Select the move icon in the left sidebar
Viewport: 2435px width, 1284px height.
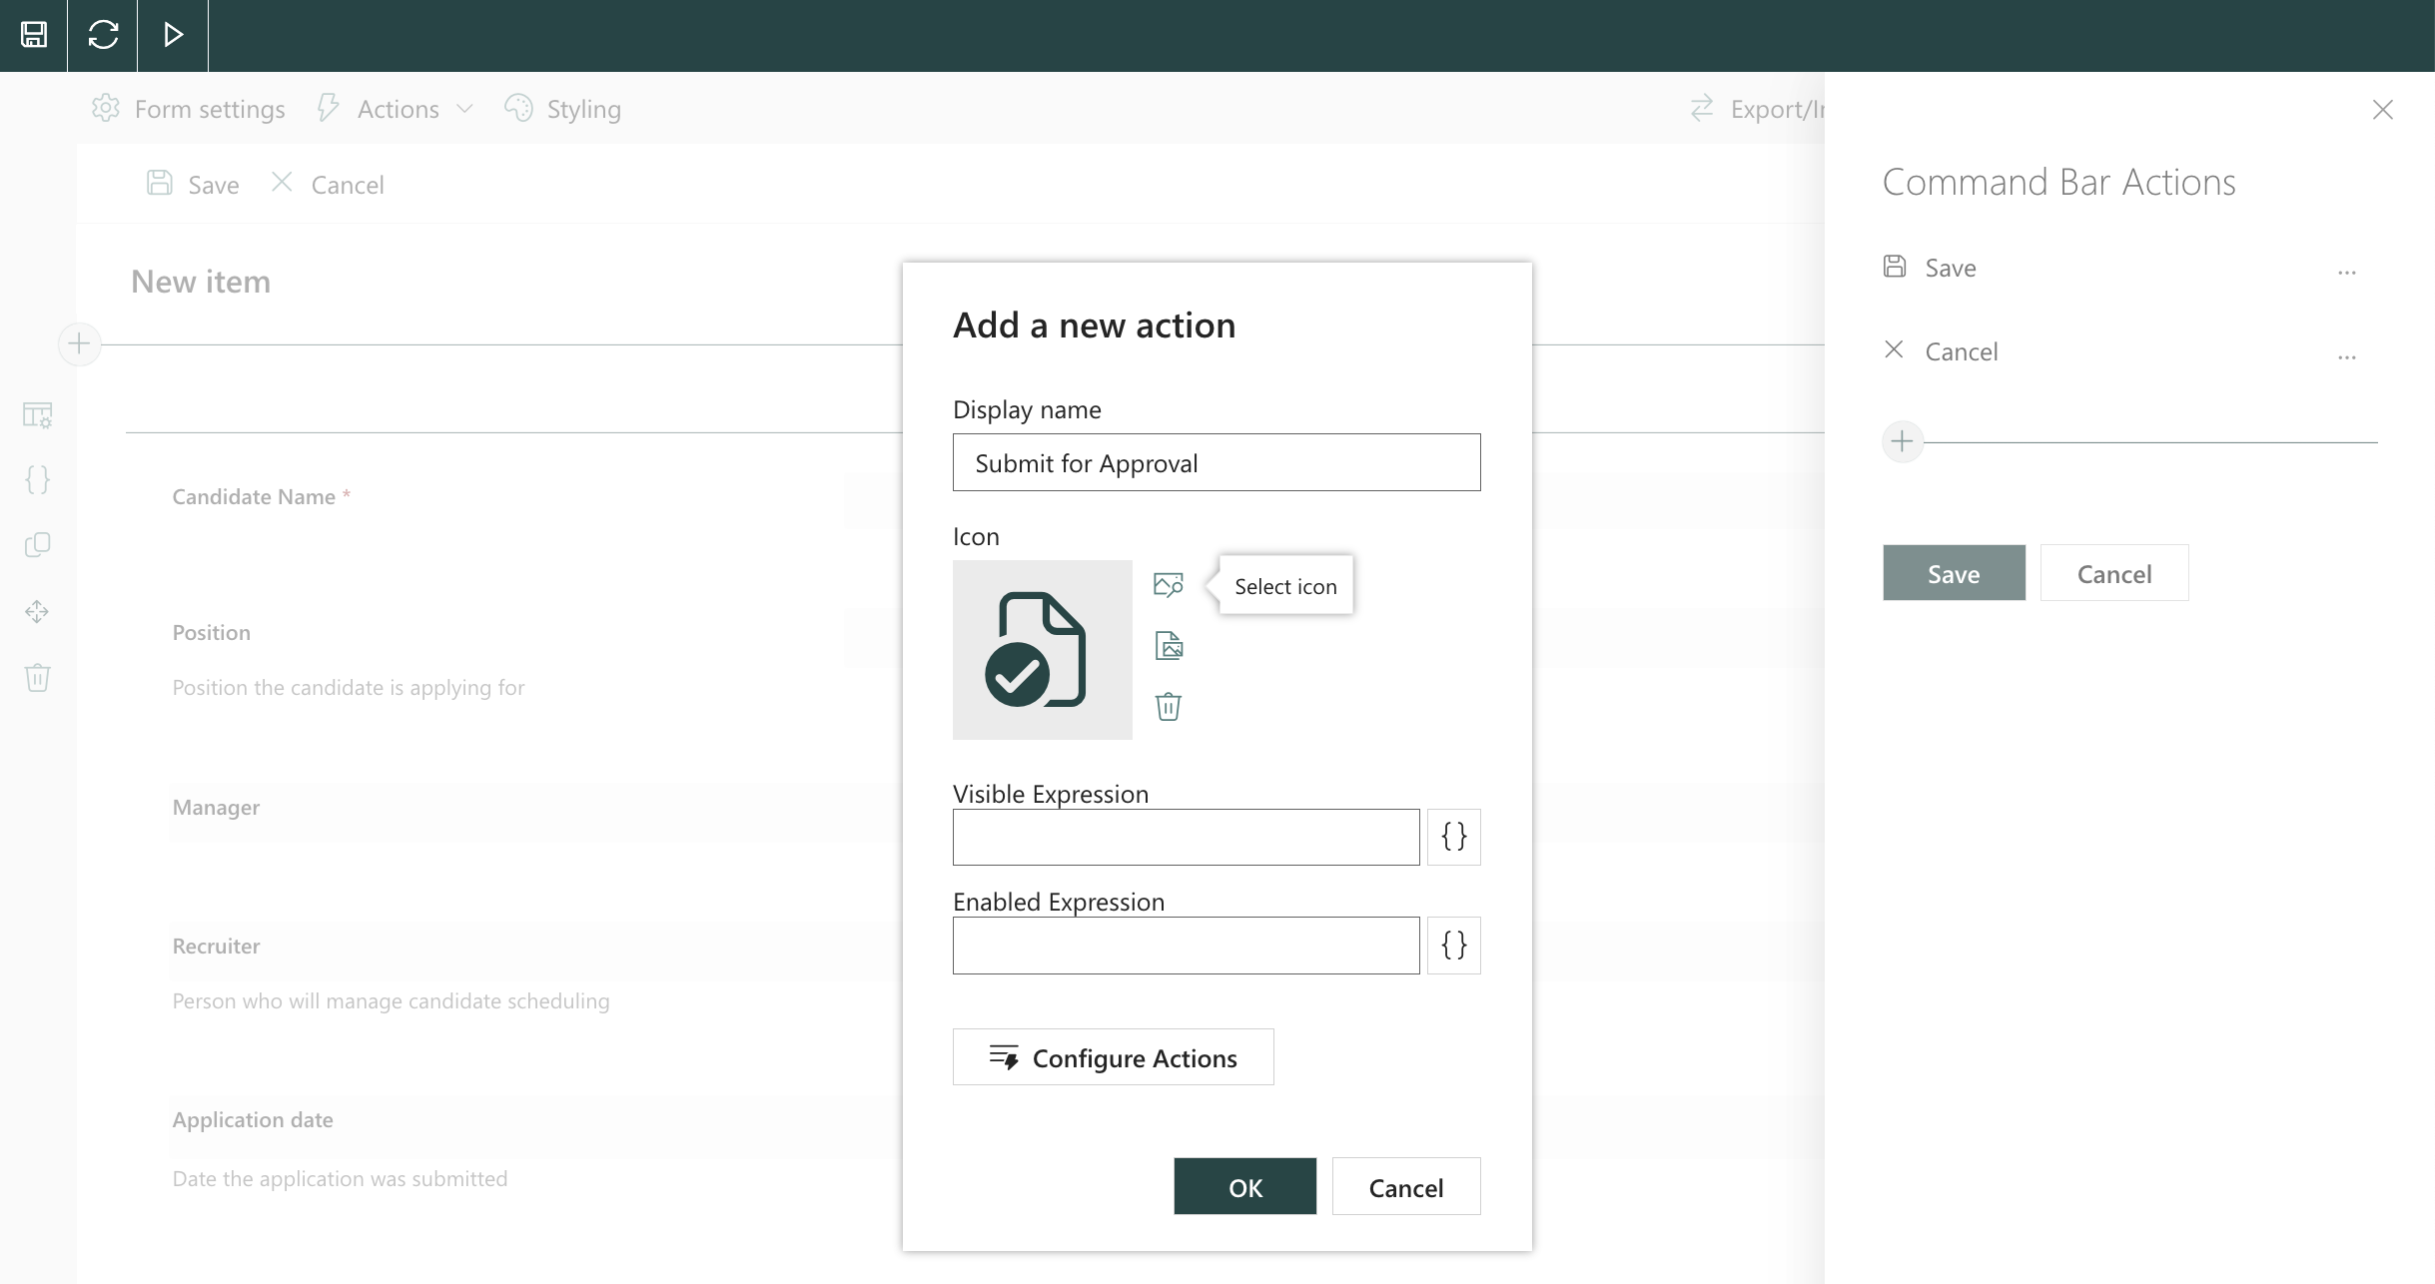[x=36, y=611]
